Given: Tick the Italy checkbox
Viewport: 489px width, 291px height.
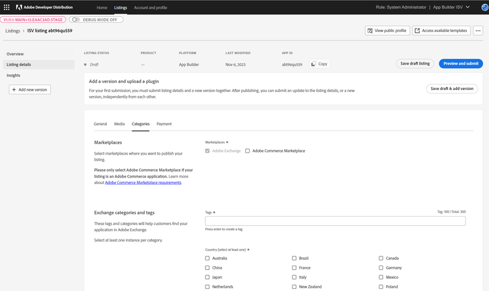Looking at the screenshot, I should 294,277.
